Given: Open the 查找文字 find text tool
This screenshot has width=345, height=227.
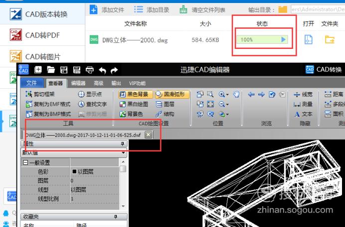Looking at the screenshot, I should (x=92, y=104).
